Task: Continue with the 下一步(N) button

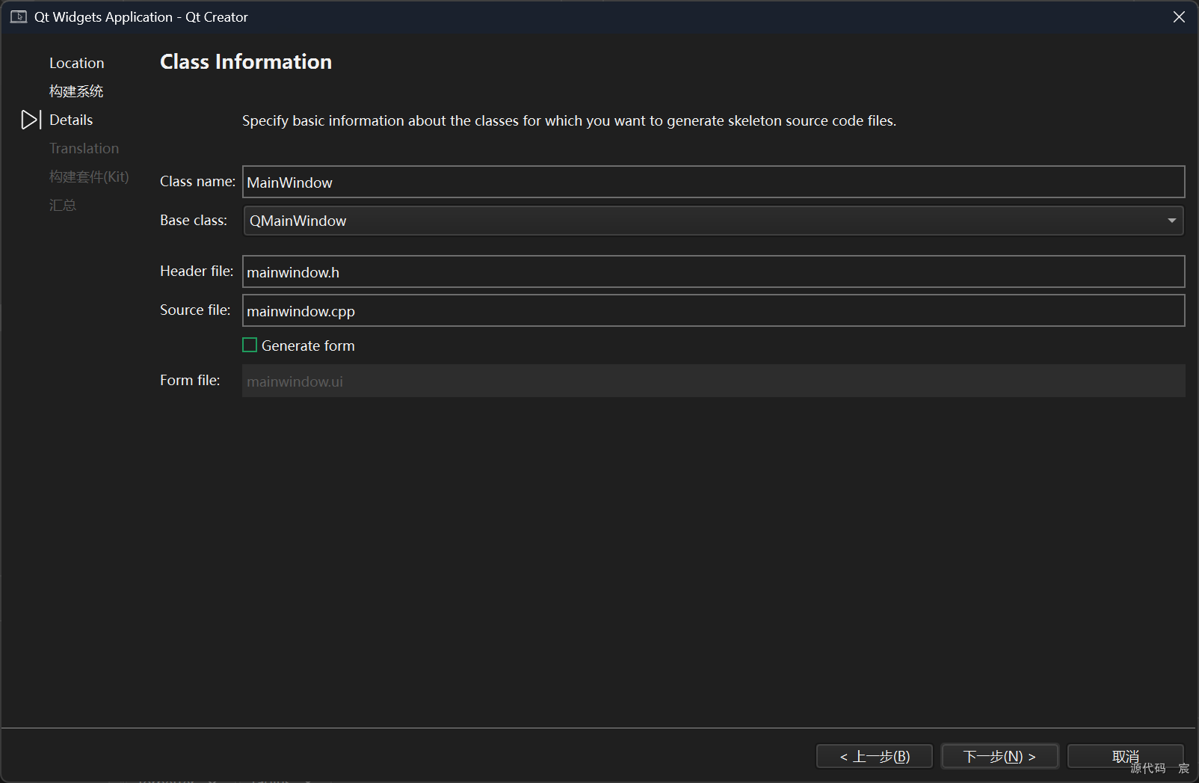Action: tap(1000, 756)
